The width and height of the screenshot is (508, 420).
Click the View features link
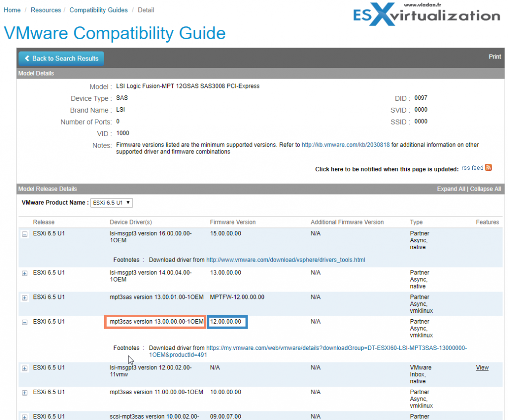click(482, 367)
